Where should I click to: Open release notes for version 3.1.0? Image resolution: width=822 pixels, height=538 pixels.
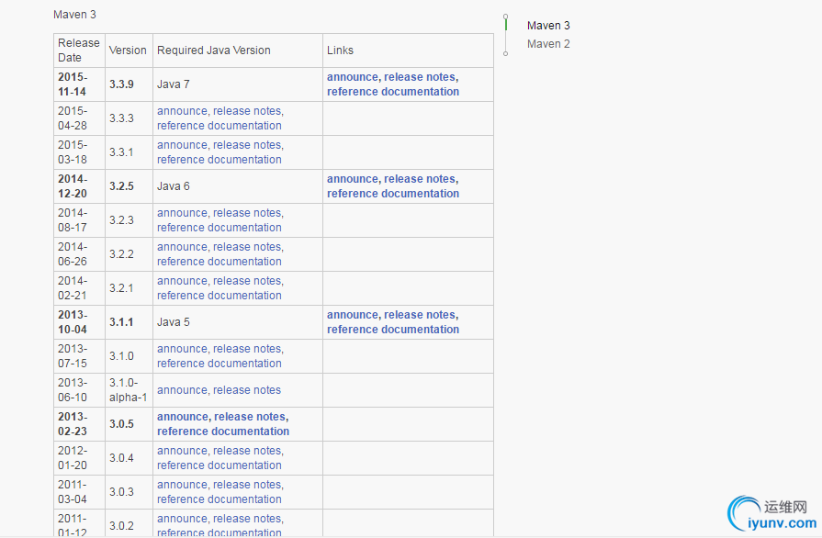(x=247, y=349)
